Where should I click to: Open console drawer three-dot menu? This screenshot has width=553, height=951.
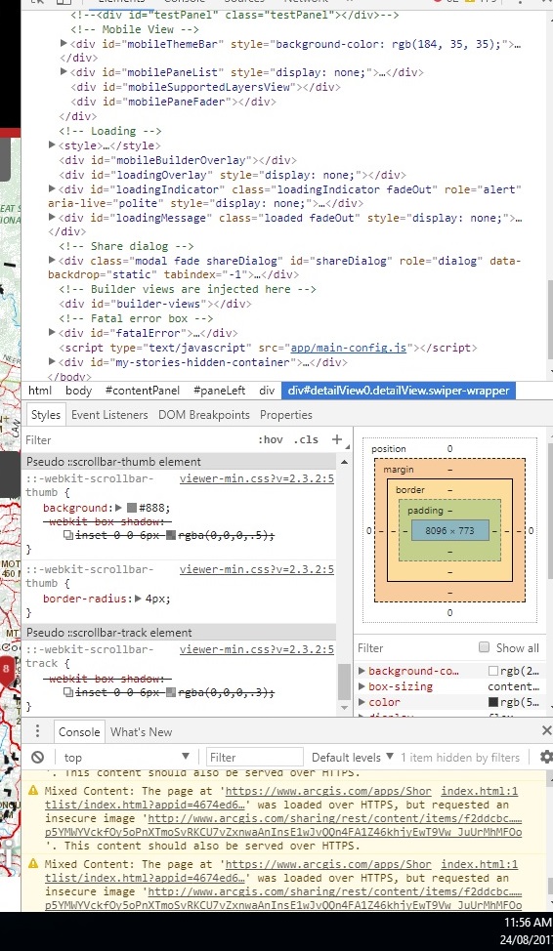[37, 731]
